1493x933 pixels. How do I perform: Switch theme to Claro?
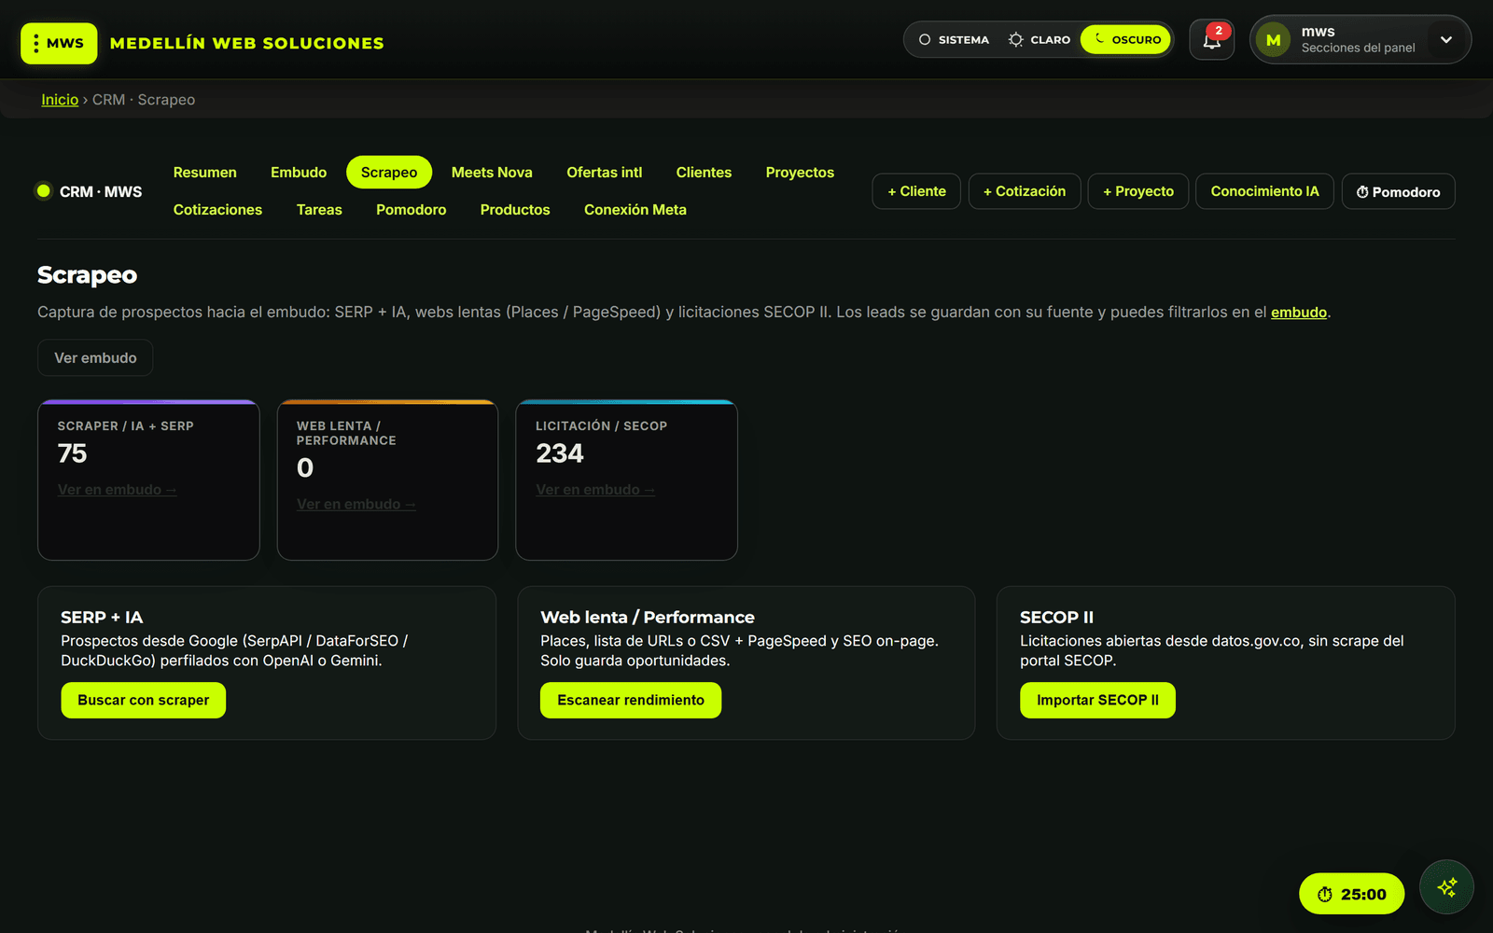pos(1040,40)
